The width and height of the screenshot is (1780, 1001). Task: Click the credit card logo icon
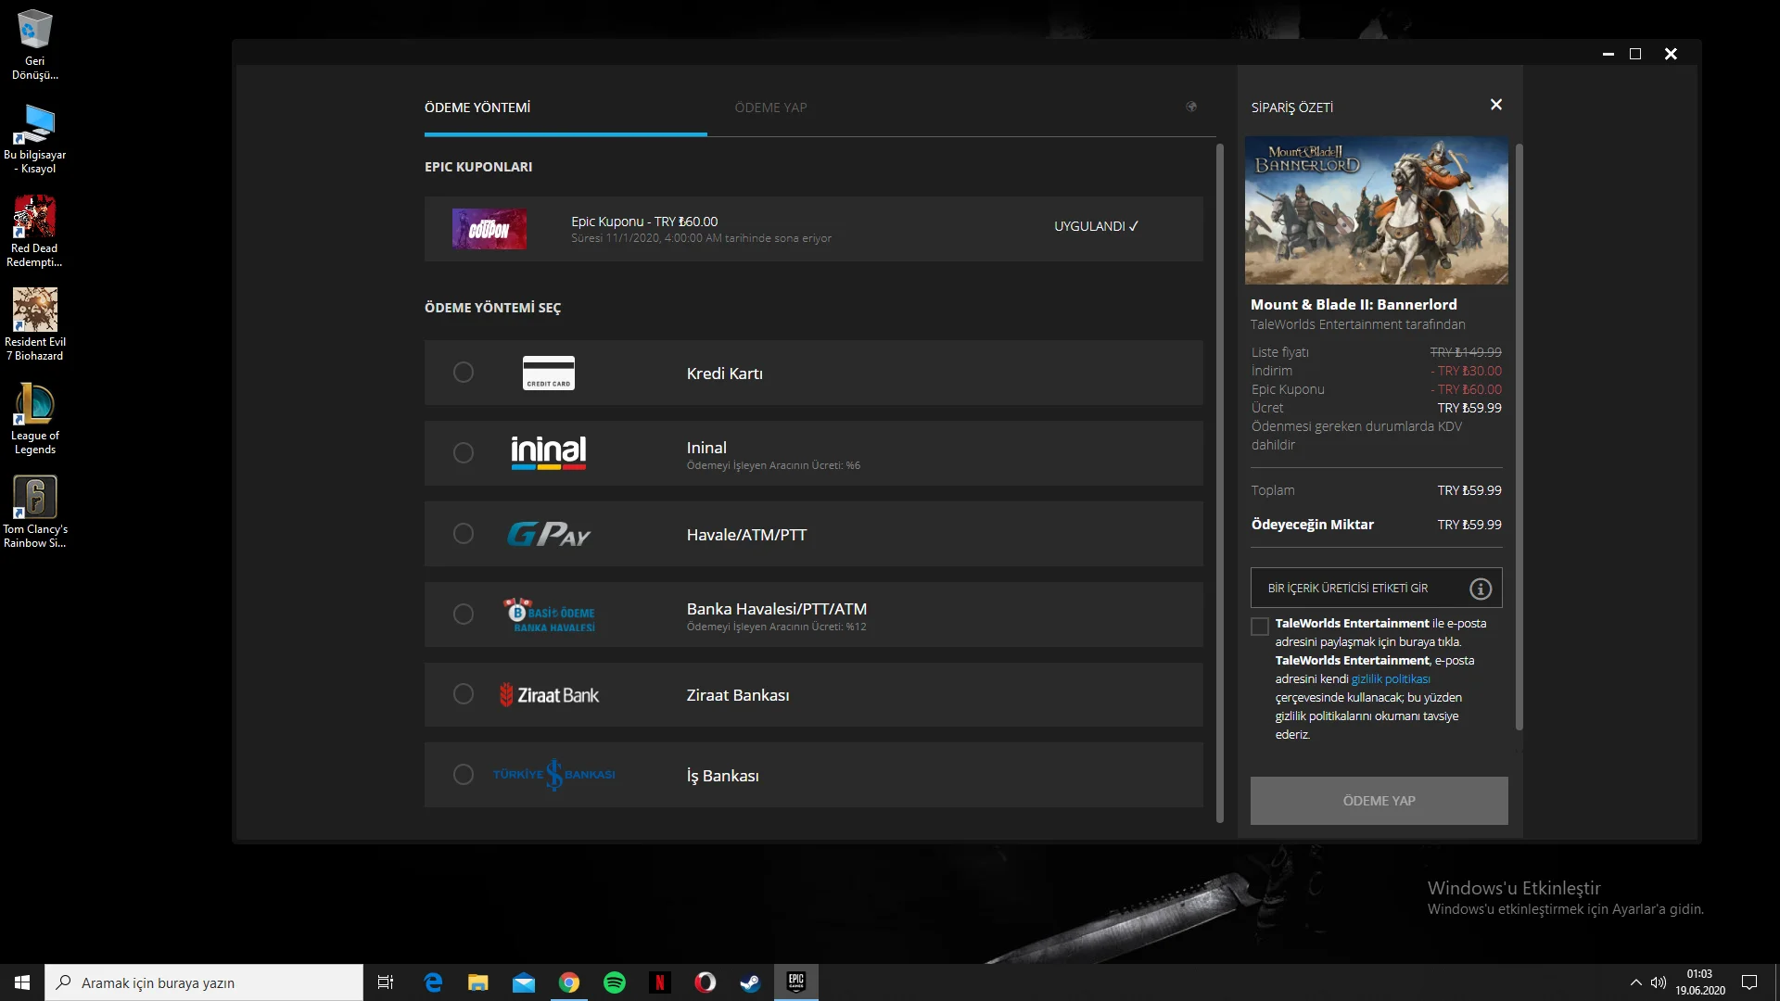point(548,373)
